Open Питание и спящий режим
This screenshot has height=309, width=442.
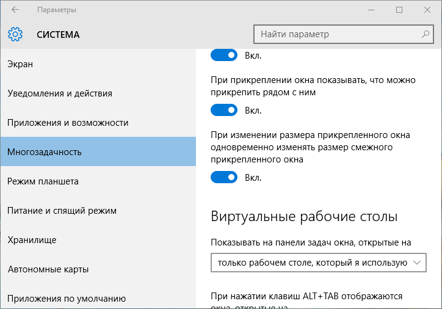tap(98, 210)
